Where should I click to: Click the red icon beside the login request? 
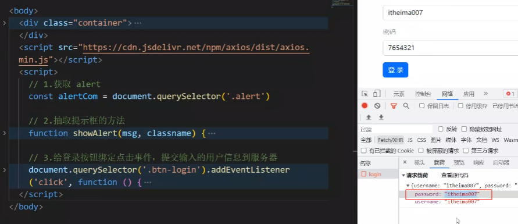364,174
